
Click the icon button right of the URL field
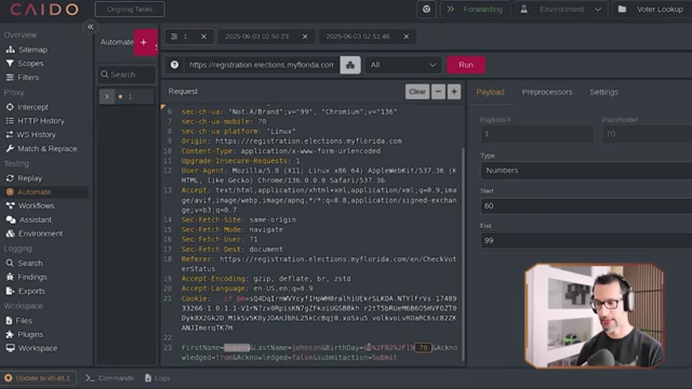(x=350, y=65)
